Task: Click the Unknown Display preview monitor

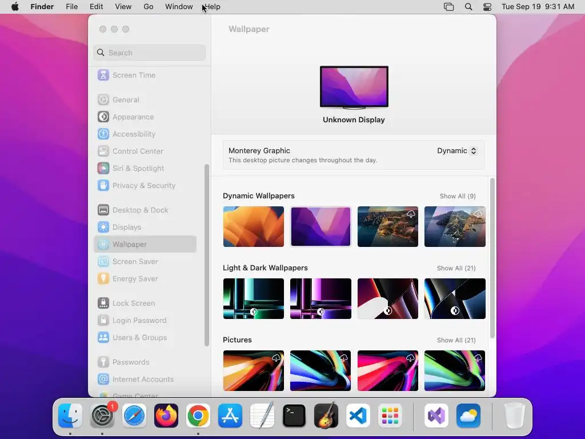Action: 354,87
